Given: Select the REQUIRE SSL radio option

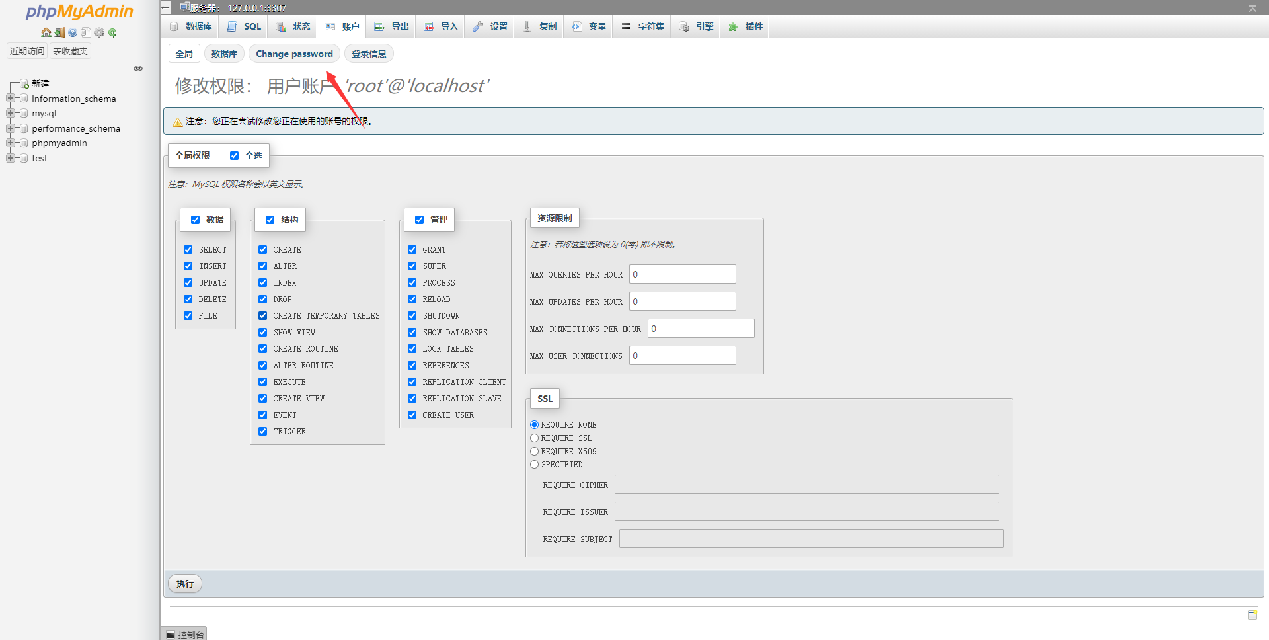Looking at the screenshot, I should click(535, 438).
